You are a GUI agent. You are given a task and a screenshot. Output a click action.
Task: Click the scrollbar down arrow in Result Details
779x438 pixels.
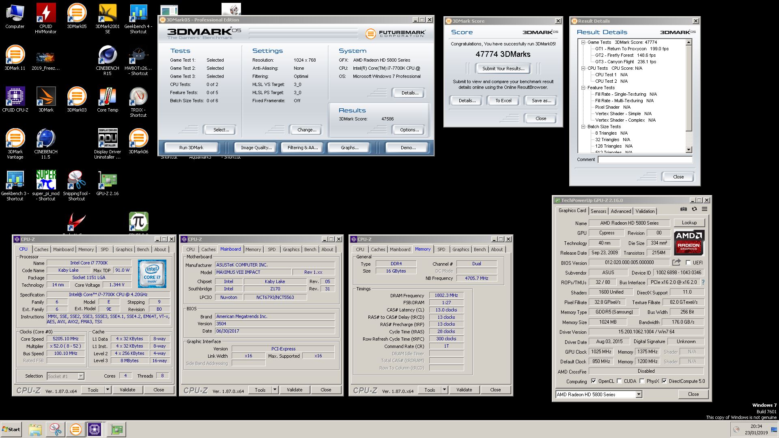(x=689, y=150)
